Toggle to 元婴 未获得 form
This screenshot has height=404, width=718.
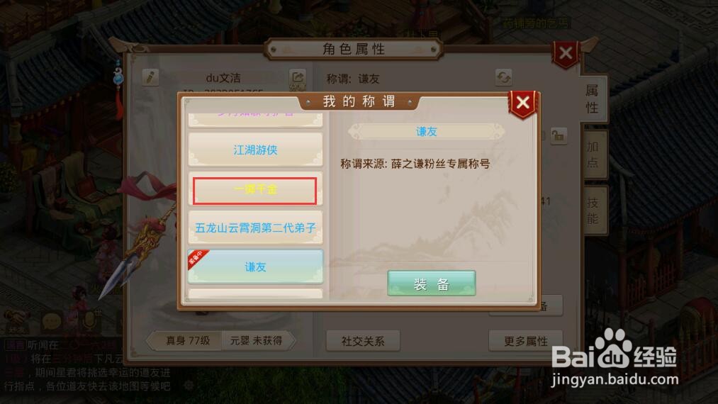pos(257,341)
